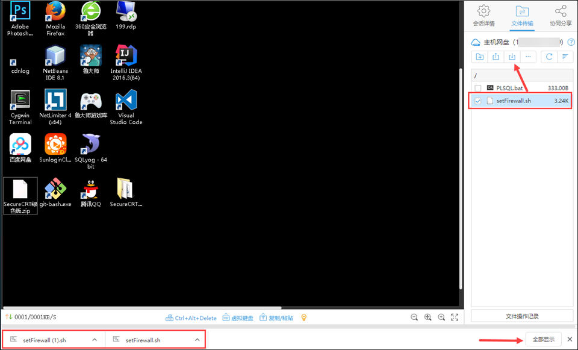Open the 百度网盘 desktop icon
The width and height of the screenshot is (578, 350).
tap(20, 148)
